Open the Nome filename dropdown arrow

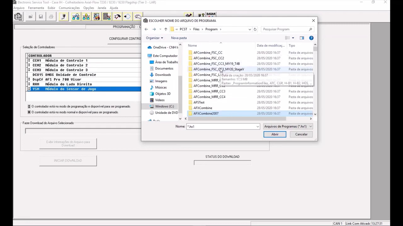click(x=258, y=126)
